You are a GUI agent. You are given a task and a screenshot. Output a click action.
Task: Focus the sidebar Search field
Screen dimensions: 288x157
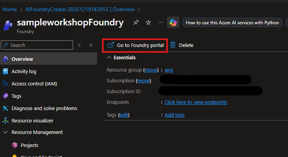tap(37, 45)
